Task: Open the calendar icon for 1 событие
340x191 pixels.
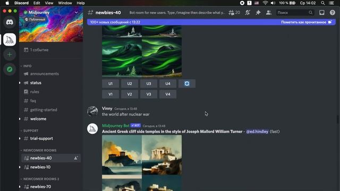Action: click(x=26, y=50)
